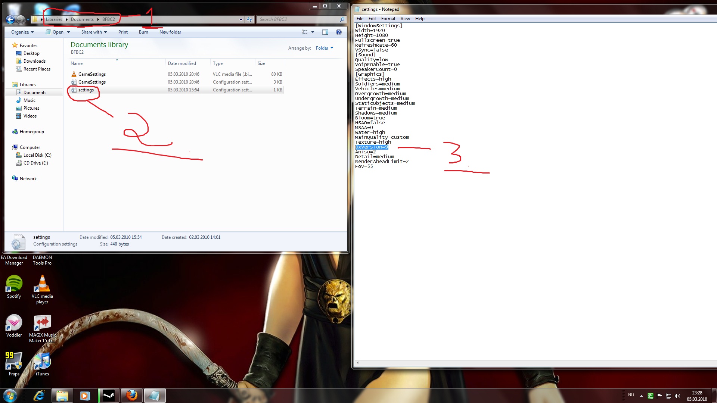
Task: Open Notepad Format menu
Action: pyautogui.click(x=388, y=19)
